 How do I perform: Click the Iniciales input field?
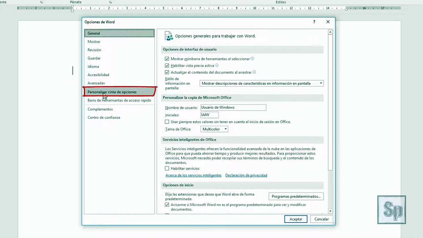[210, 115]
